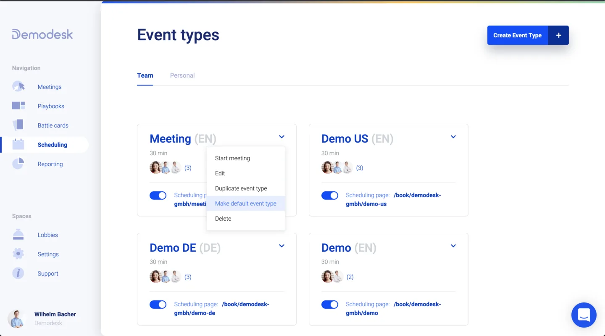Expand the Demo DE card chevron
The height and width of the screenshot is (336, 605).
tap(281, 246)
